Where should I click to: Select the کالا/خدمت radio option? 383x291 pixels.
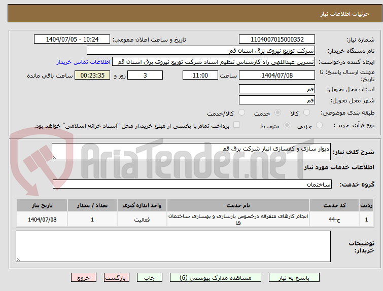pos(241,113)
